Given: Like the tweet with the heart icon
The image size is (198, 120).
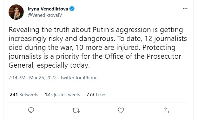Looking at the screenshot, I should pos(121,110).
